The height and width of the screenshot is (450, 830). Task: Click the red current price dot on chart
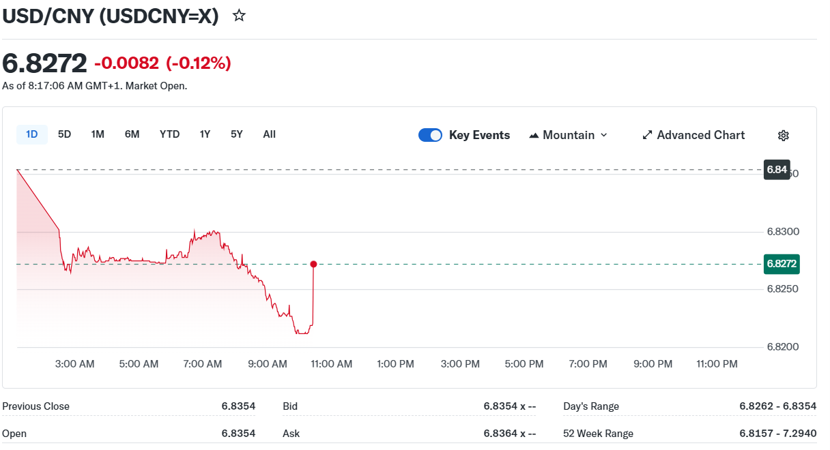click(x=313, y=264)
